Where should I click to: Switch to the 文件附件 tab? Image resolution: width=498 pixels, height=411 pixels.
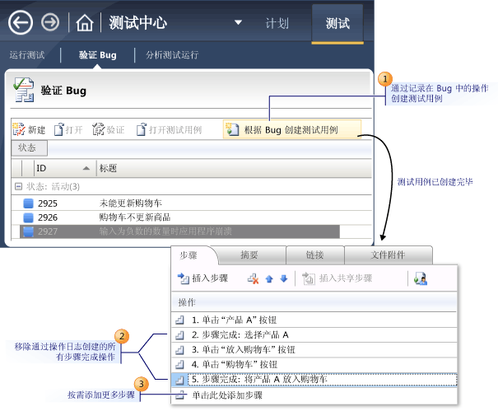[x=388, y=255]
